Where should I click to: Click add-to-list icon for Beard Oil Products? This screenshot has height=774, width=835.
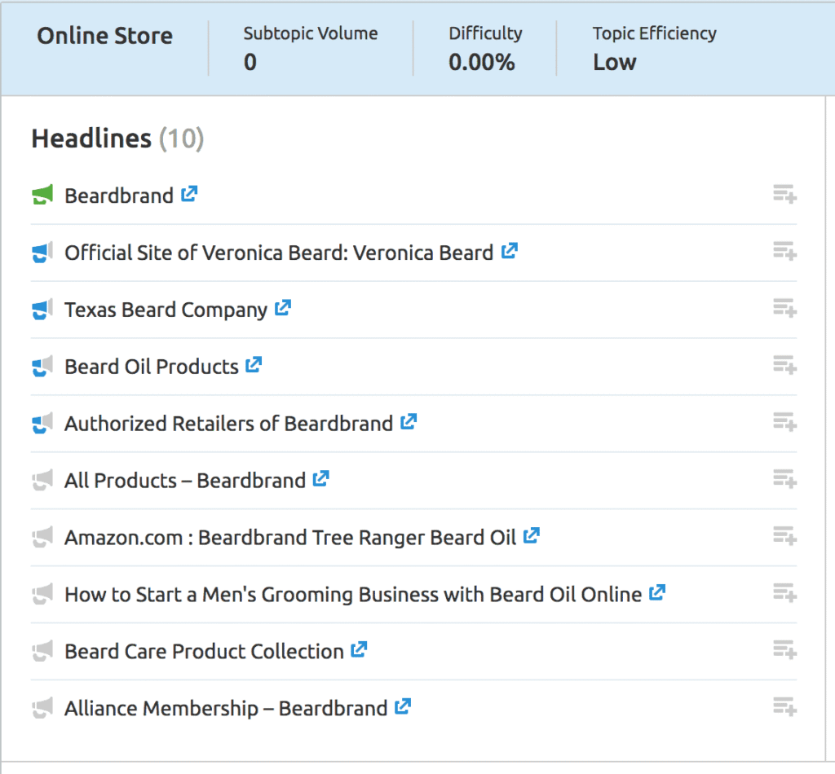pos(784,366)
